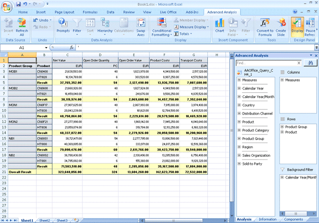The width and height of the screenshot is (319, 223).
Task: Open the Information panel tab
Action: [x=267, y=219]
